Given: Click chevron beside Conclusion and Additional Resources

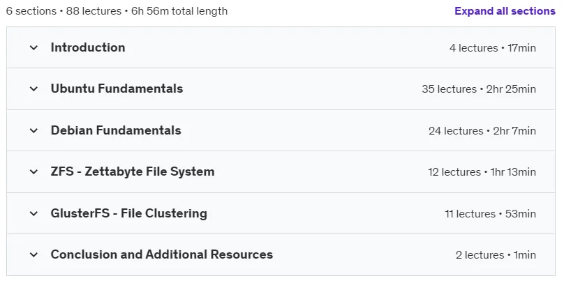Looking at the screenshot, I should [x=34, y=254].
